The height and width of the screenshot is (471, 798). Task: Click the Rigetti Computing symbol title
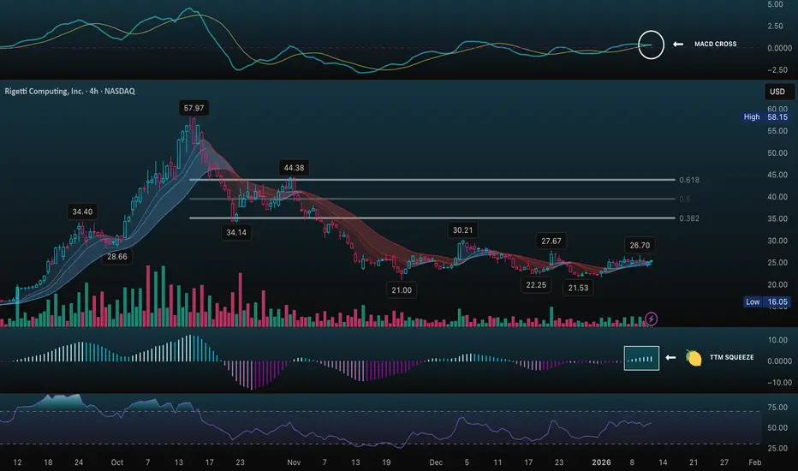(x=69, y=91)
